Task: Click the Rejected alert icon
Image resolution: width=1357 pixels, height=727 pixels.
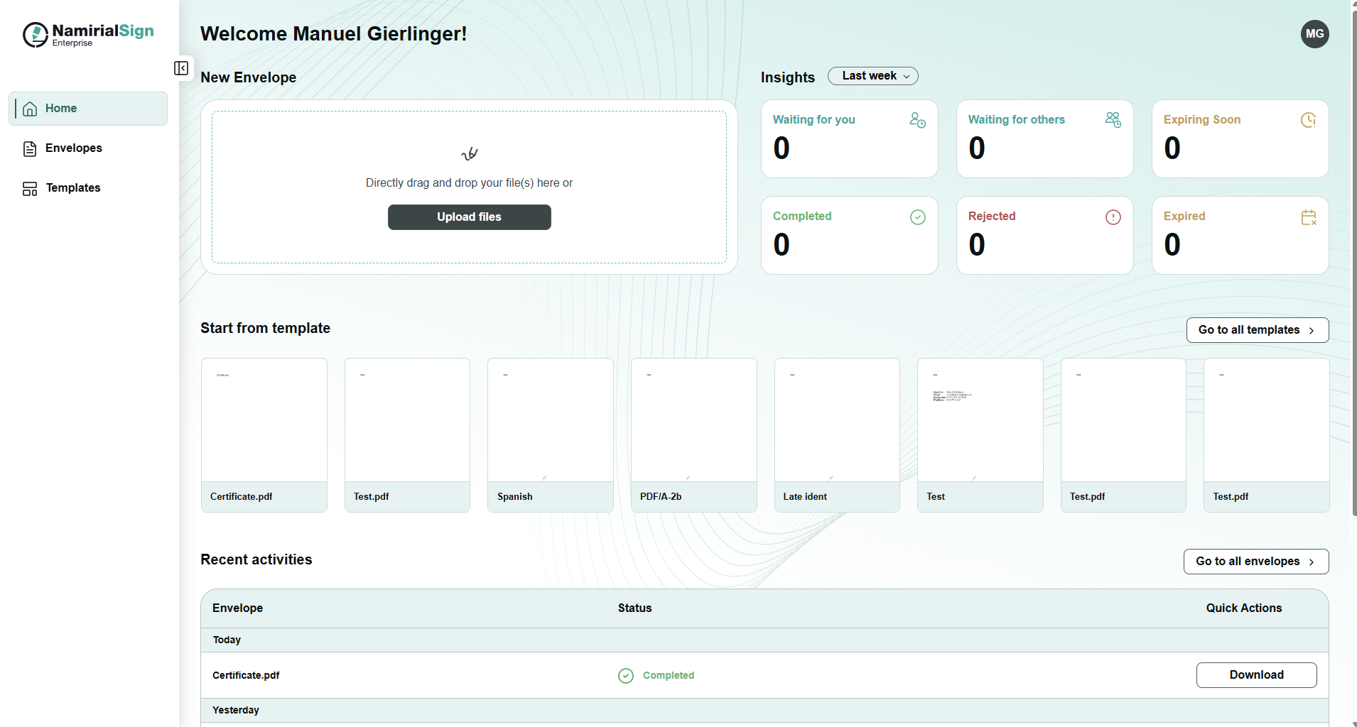Action: click(1113, 217)
